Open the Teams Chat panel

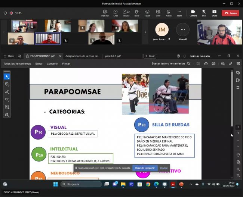(116, 13)
